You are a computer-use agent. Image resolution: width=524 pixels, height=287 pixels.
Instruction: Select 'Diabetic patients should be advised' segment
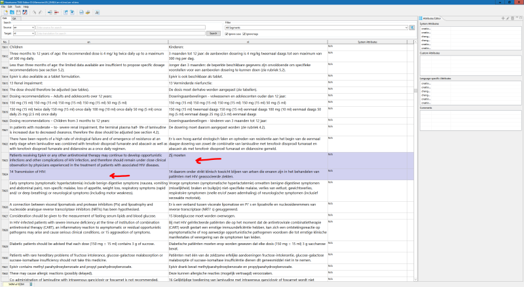[x=88, y=246]
